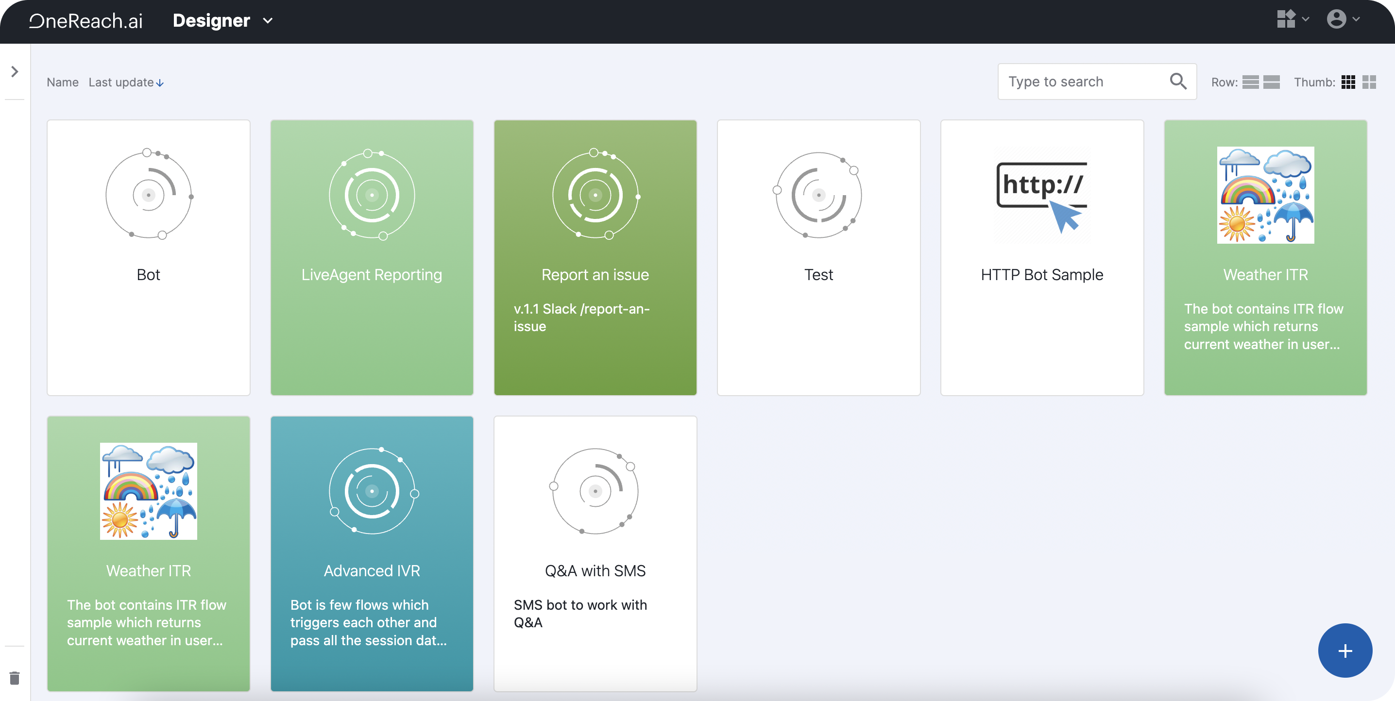Screen dimensions: 1395x701
Task: Switch to large row list view
Action: tap(1272, 82)
